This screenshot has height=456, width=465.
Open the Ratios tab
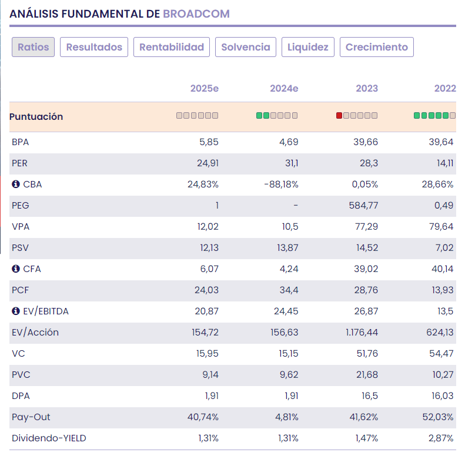(x=33, y=47)
